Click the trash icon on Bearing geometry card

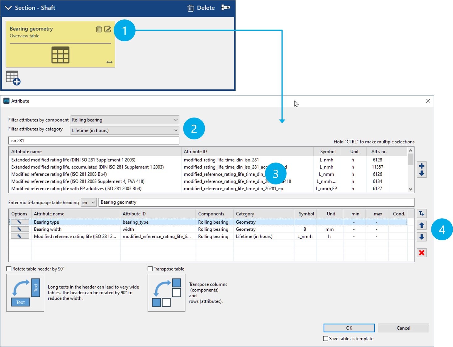[99, 29]
